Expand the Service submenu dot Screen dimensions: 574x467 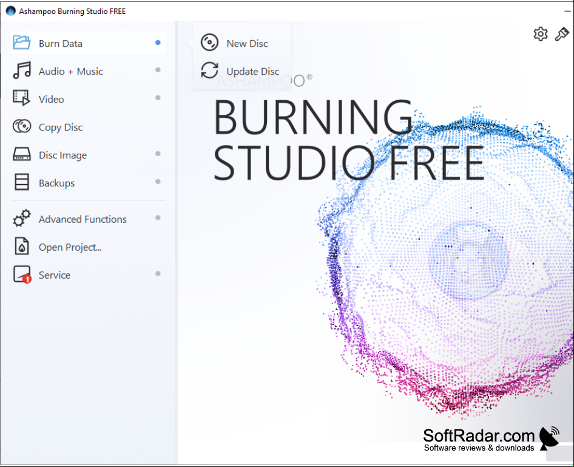(x=158, y=274)
